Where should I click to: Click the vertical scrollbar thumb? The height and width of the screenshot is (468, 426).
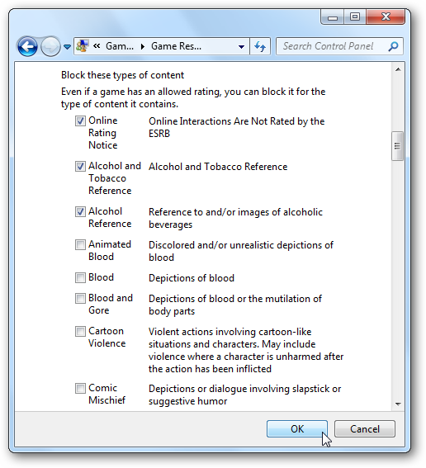click(x=397, y=146)
